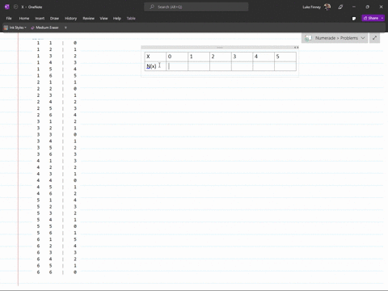Click the account status icon beside the logo
The height and width of the screenshot is (291, 388).
[15, 7]
